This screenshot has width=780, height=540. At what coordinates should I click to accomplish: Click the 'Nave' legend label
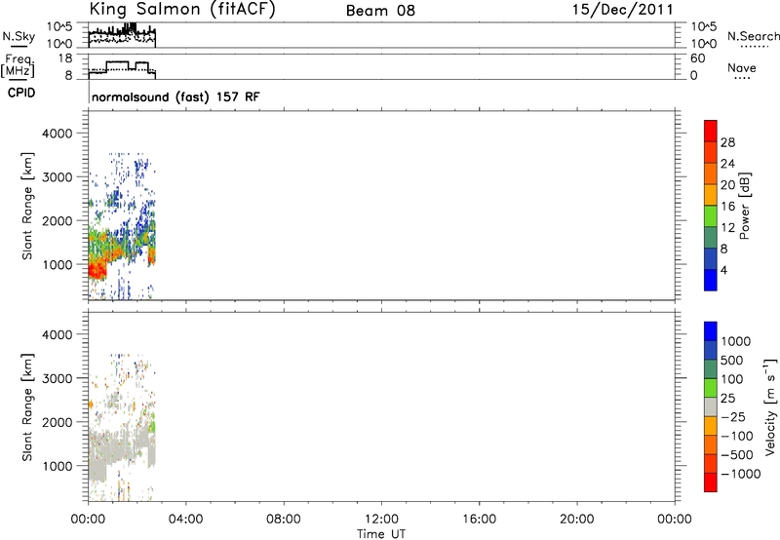point(741,67)
